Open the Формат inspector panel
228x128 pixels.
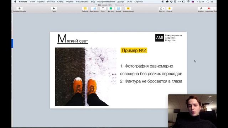coord(201,9)
